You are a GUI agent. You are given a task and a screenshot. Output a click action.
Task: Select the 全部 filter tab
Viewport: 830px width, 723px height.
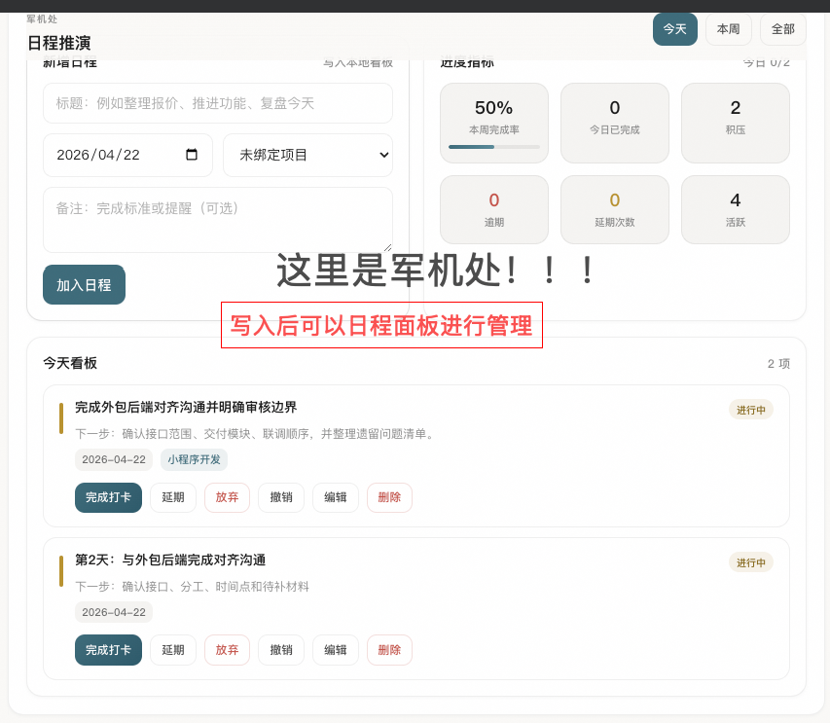tap(782, 29)
